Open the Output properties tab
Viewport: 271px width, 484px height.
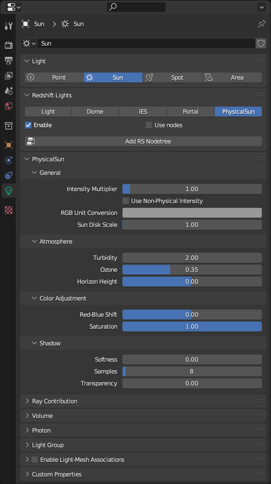(x=8, y=60)
